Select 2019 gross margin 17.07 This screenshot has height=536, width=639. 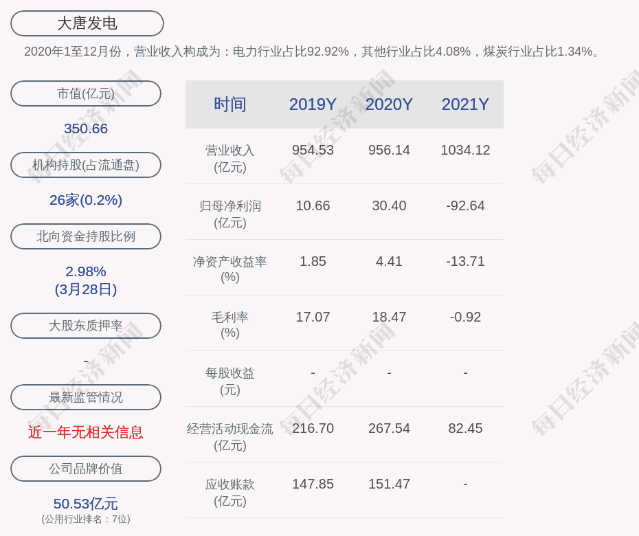point(313,317)
